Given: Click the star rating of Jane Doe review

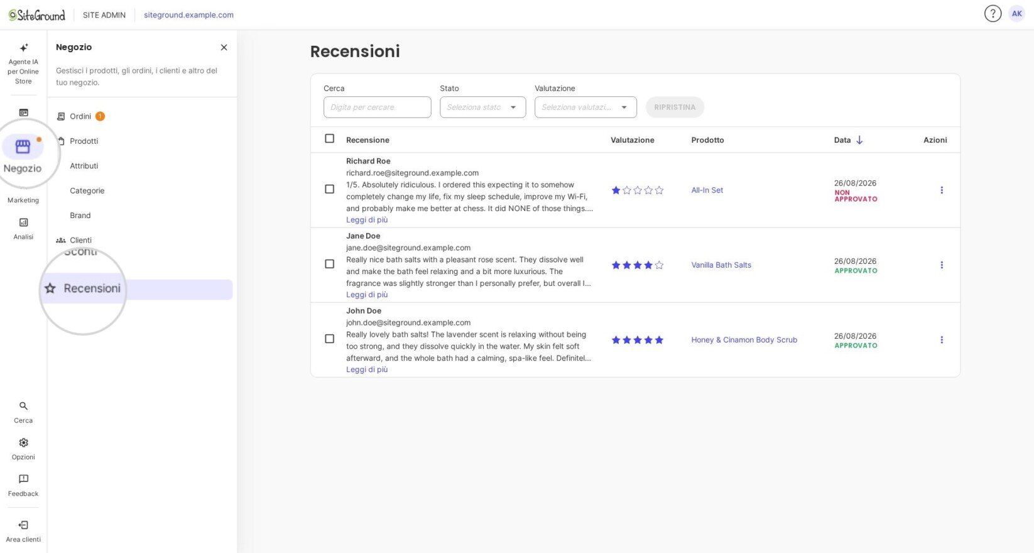Looking at the screenshot, I should (637, 265).
